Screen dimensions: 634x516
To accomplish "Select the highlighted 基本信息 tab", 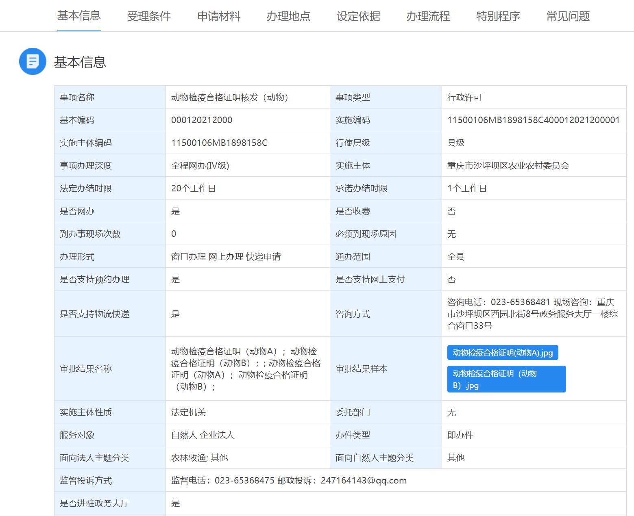I will tap(78, 16).
